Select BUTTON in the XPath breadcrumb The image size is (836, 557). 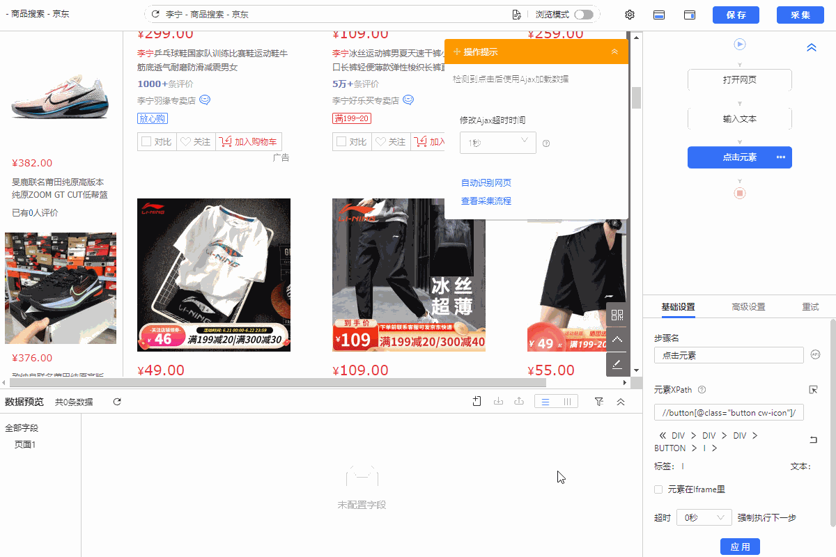670,448
